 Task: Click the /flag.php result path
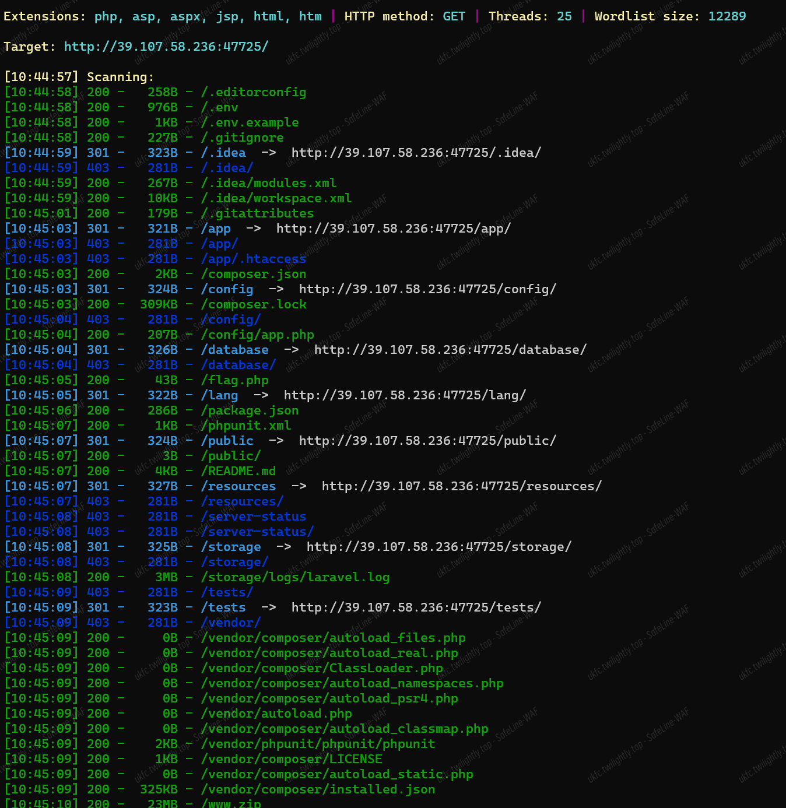pyautogui.click(x=234, y=380)
